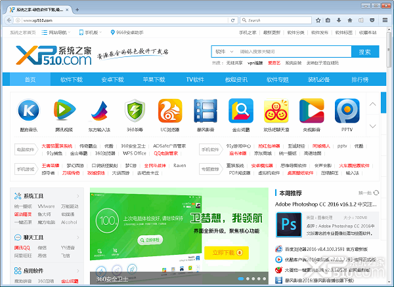
Task: Select the 安卓下载 navigation tab
Action: [x=112, y=79]
